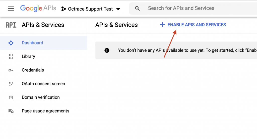Open Domain verification in the sidebar
The width and height of the screenshot is (257, 139).
(x=43, y=97)
